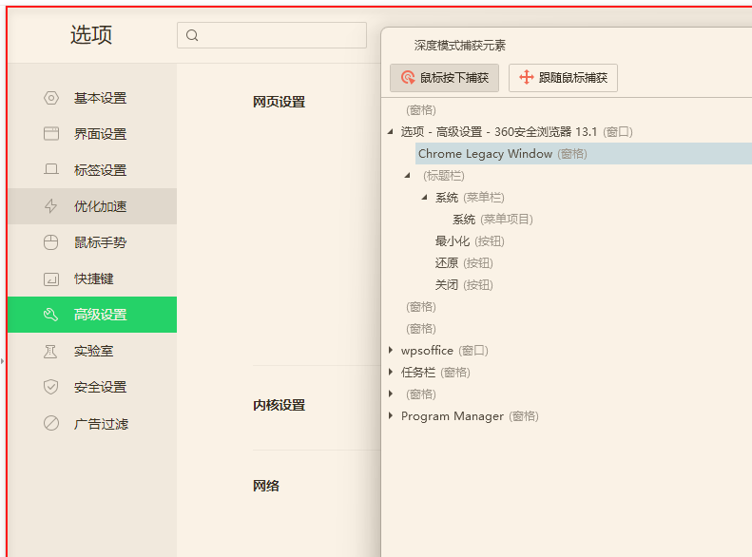Expand unnamed (窗格) node above Program Manager
Screen dimensions: 752x557
(391, 394)
